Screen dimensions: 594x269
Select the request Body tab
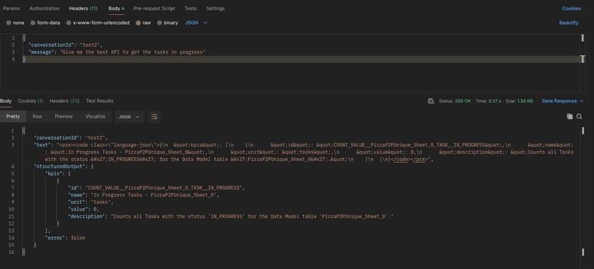116,8
